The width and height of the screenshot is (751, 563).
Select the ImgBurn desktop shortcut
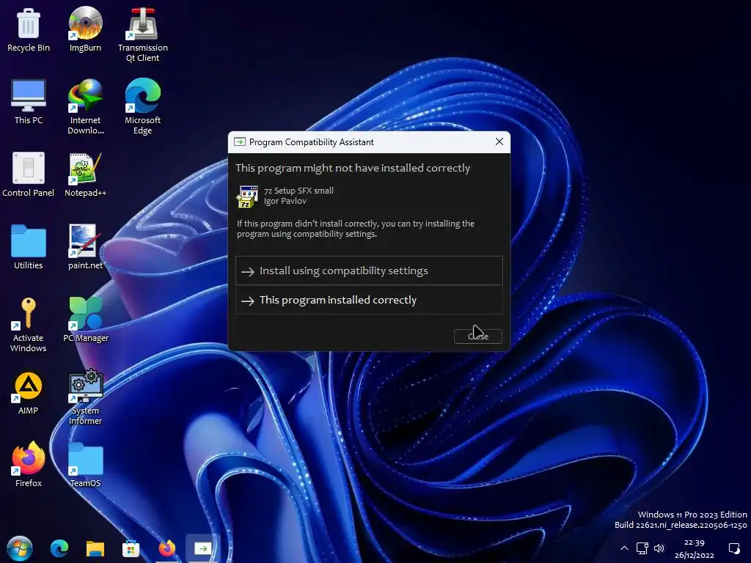[85, 29]
